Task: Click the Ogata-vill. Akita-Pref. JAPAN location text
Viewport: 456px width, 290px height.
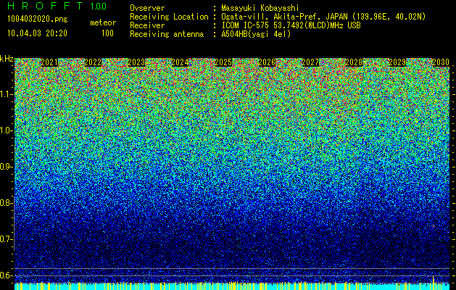Action: click(323, 17)
